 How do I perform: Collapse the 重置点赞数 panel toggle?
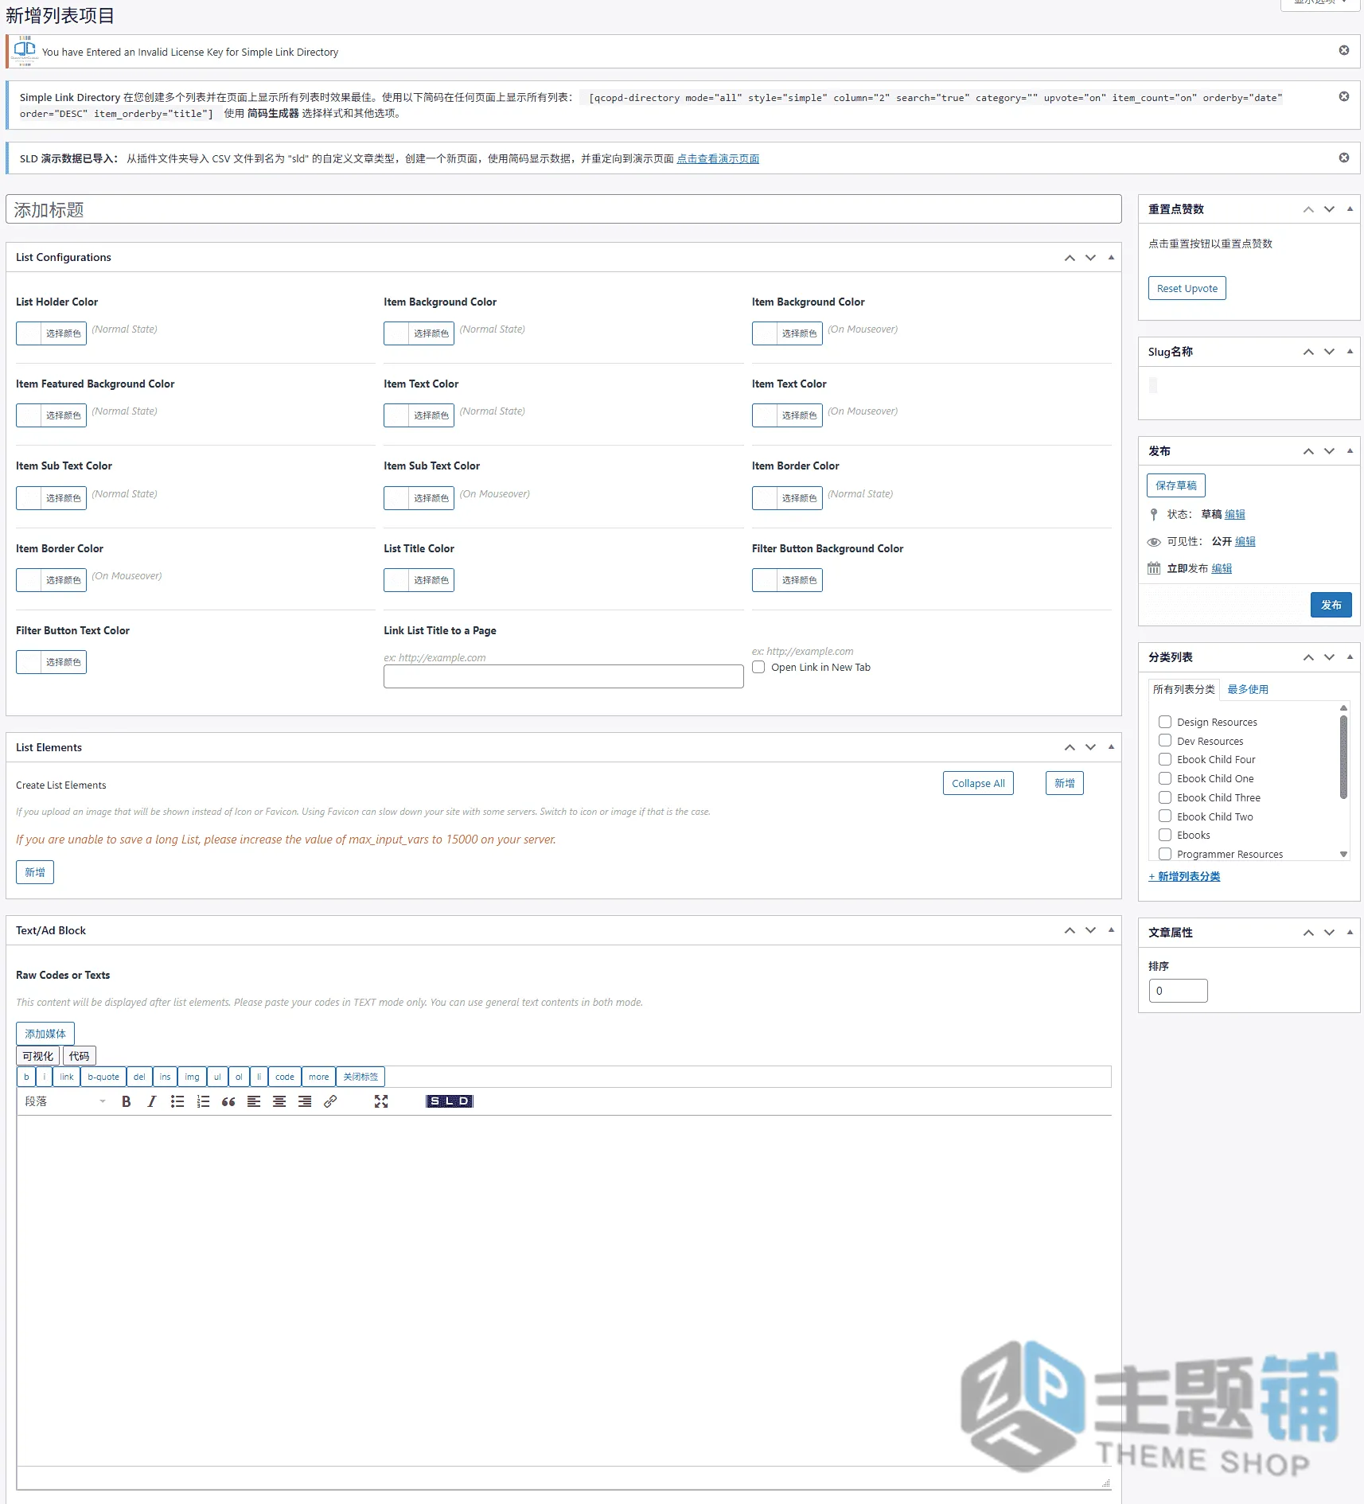(x=1350, y=208)
